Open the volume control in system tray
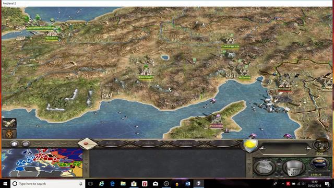Image resolution: width=334 pixels, height=188 pixels. pos(303,183)
